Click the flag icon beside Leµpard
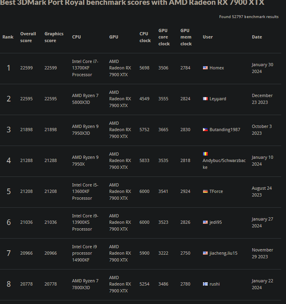 coord(205,99)
